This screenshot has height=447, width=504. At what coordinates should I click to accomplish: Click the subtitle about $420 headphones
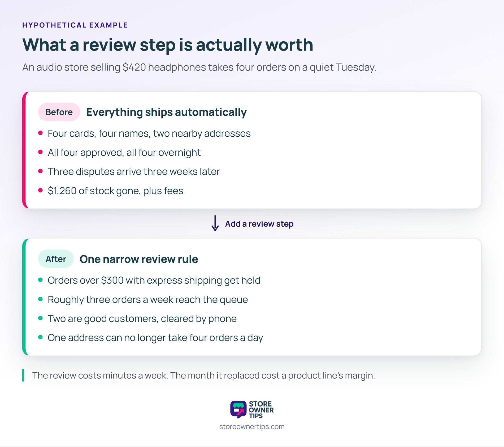(199, 67)
